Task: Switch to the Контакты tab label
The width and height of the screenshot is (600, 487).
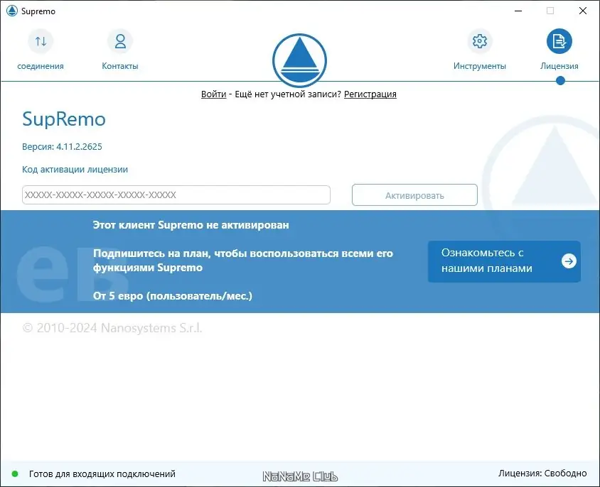Action: tap(120, 66)
